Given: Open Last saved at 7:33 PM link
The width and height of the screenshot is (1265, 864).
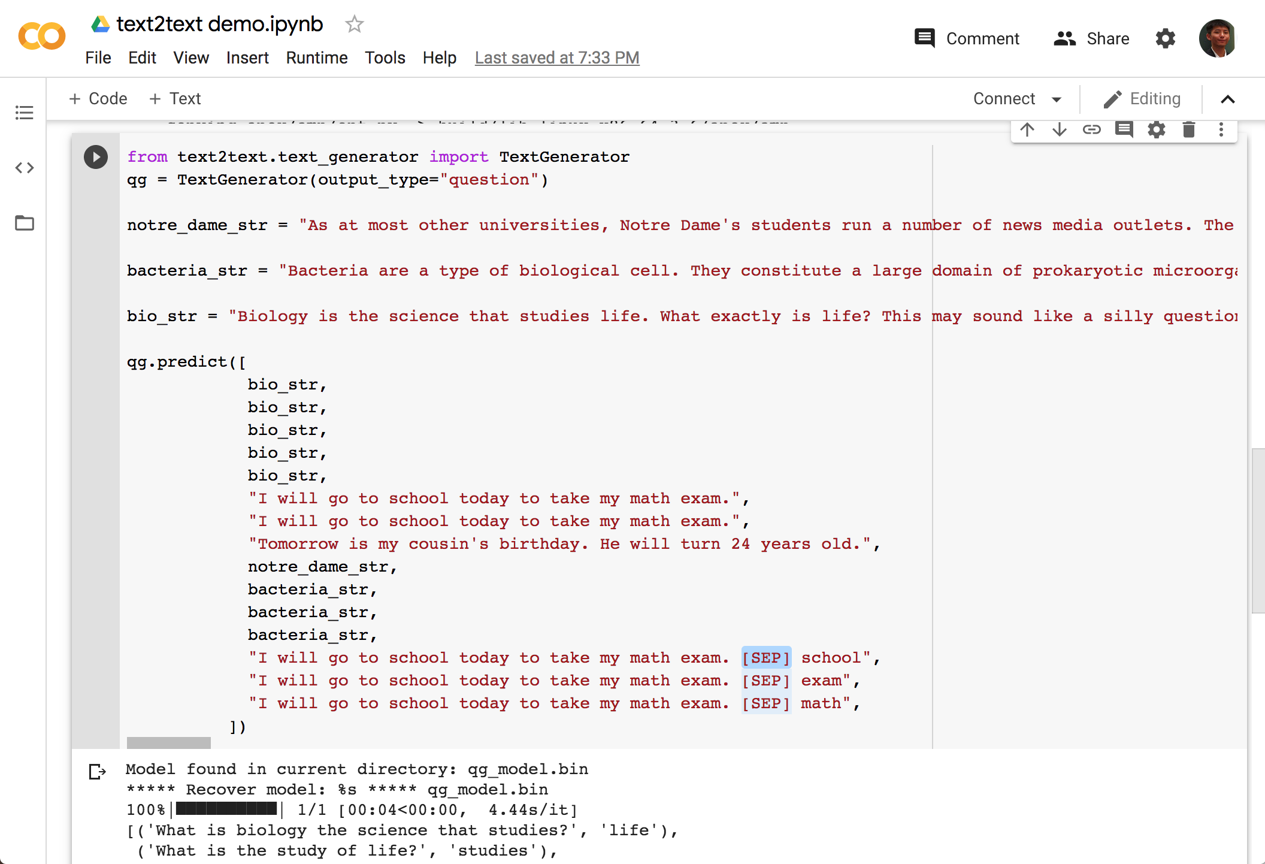Looking at the screenshot, I should click(x=557, y=58).
